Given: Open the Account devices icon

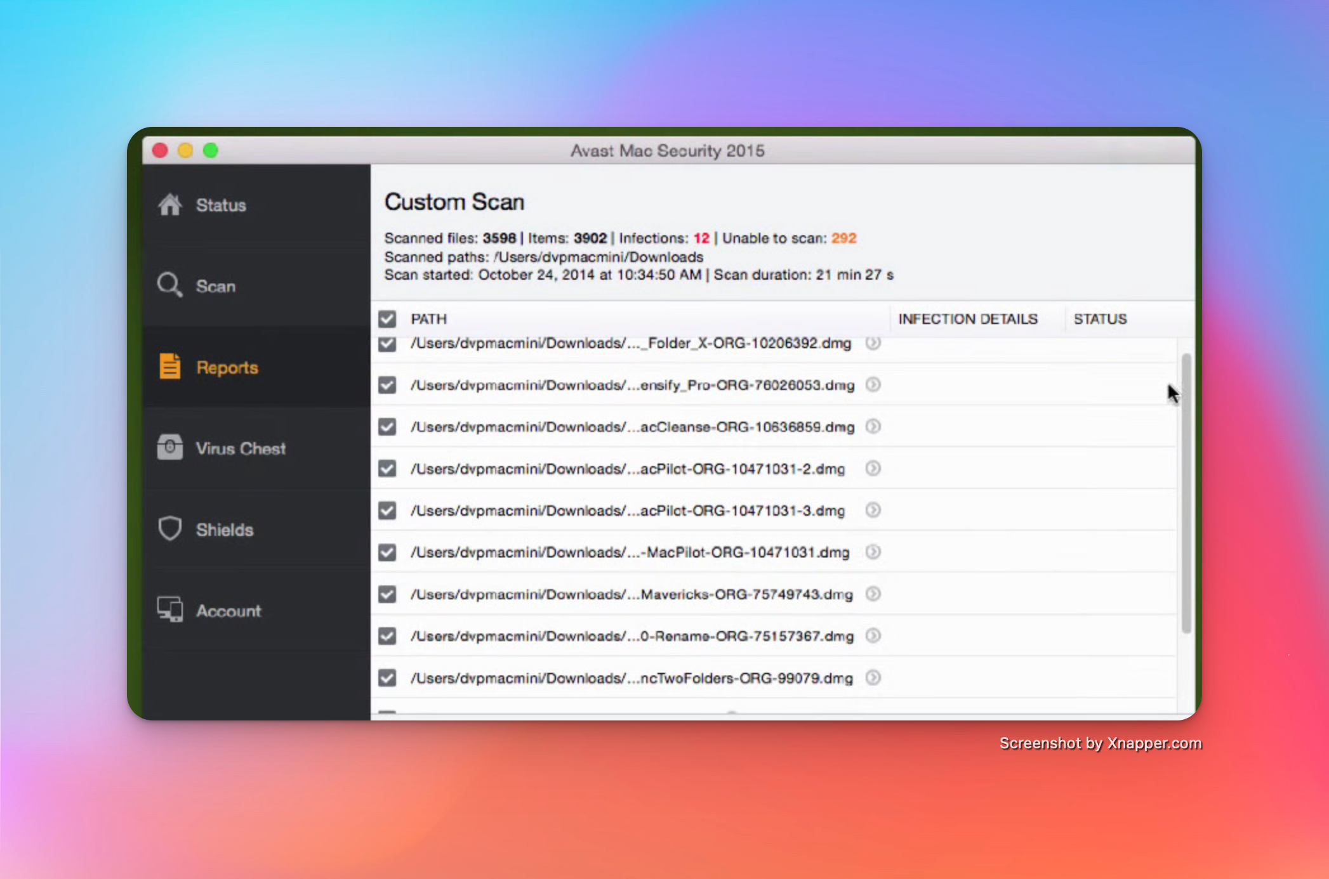Looking at the screenshot, I should (170, 609).
